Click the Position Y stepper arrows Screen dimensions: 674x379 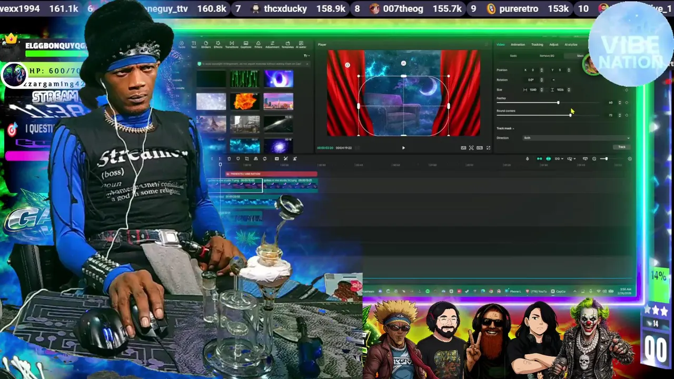point(569,70)
